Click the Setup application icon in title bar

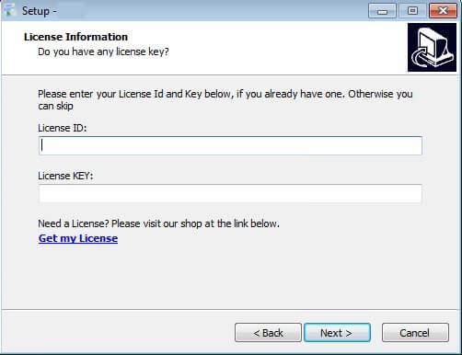pos(10,10)
